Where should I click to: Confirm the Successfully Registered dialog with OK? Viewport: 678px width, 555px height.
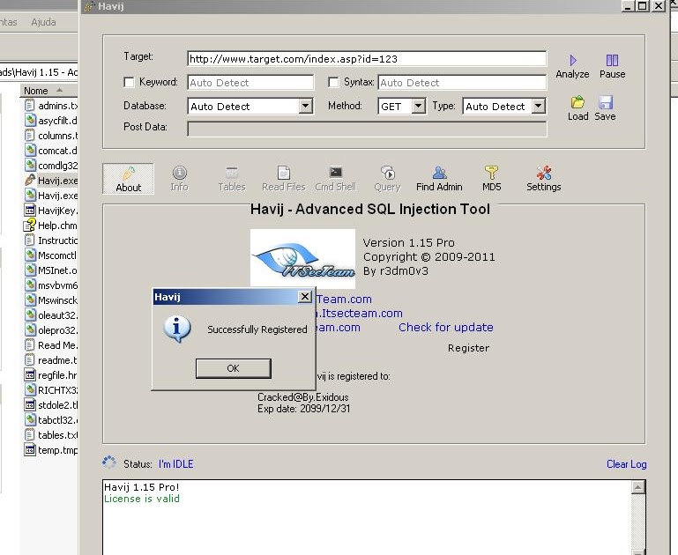tap(233, 368)
